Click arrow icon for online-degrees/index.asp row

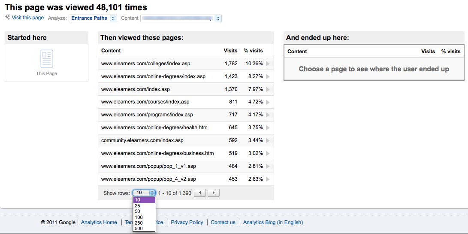(x=268, y=76)
